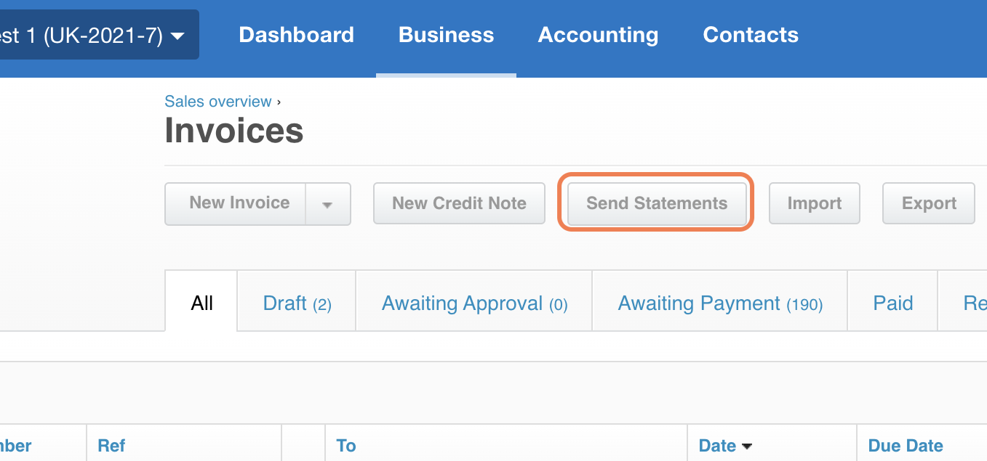Open the Accounting menu
This screenshot has width=987, height=461.
pyautogui.click(x=598, y=35)
